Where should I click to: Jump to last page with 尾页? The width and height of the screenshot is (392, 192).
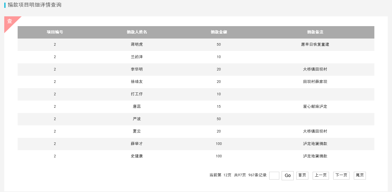pos(360,175)
